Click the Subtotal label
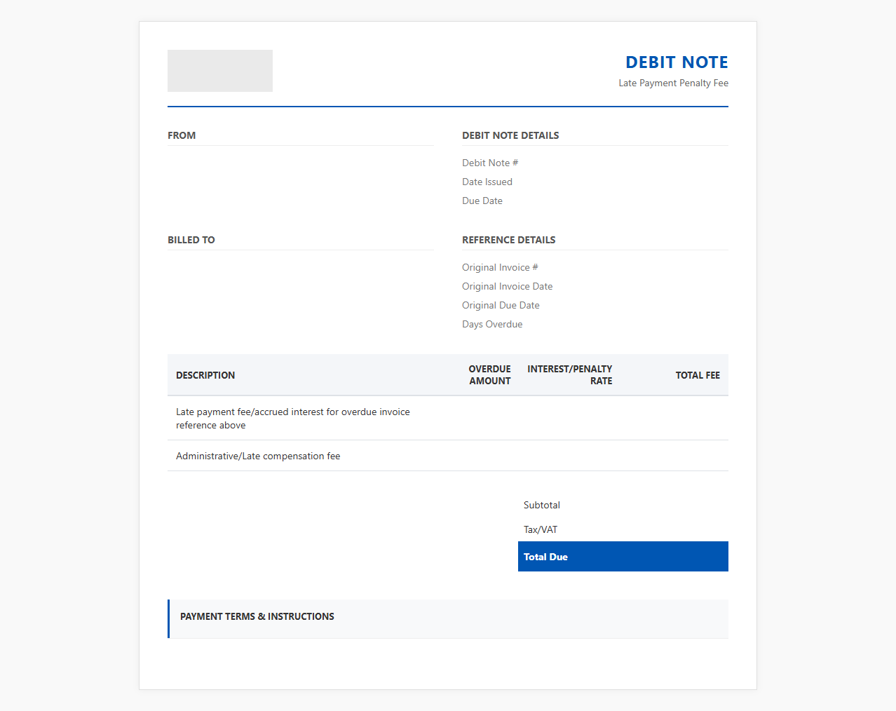Viewport: 896px width, 711px height. coord(542,505)
